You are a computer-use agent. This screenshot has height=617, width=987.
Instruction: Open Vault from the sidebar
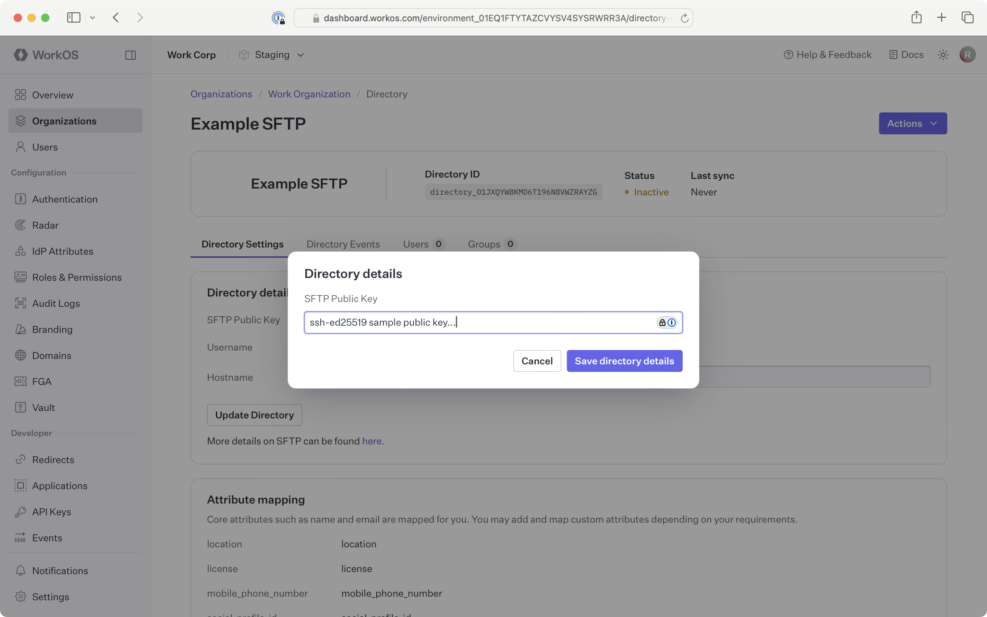(43, 408)
